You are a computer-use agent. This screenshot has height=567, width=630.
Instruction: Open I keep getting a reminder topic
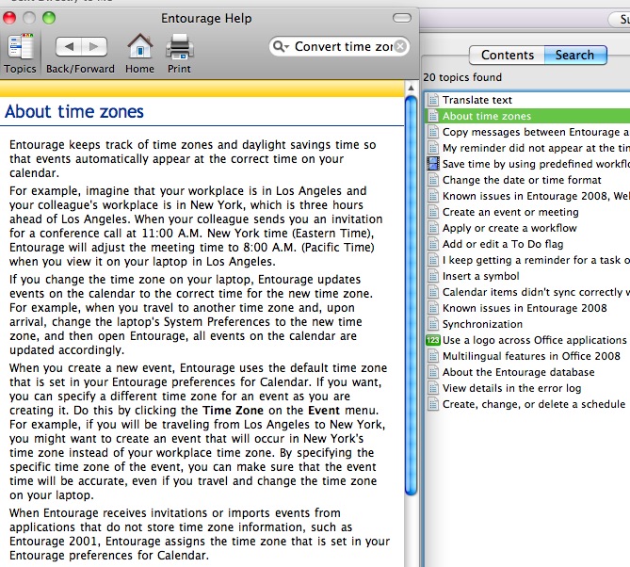pyautogui.click(x=527, y=260)
